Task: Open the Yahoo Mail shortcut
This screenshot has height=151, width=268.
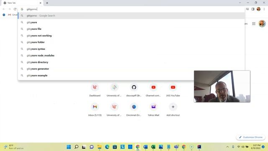Action: 153,110
